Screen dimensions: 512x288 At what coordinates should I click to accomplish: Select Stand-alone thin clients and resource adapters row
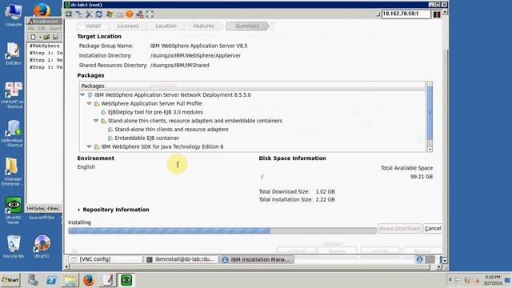point(171,130)
